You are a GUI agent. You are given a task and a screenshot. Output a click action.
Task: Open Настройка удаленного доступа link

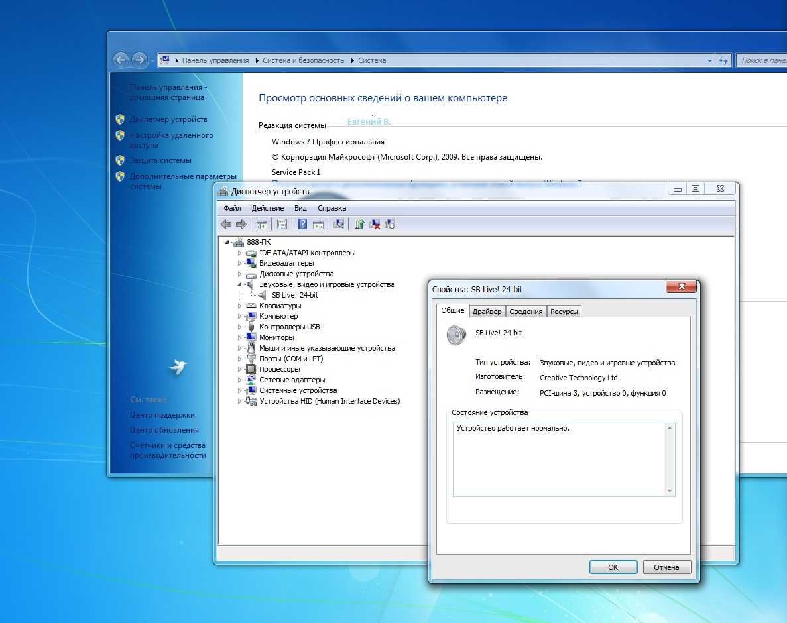[x=172, y=140]
